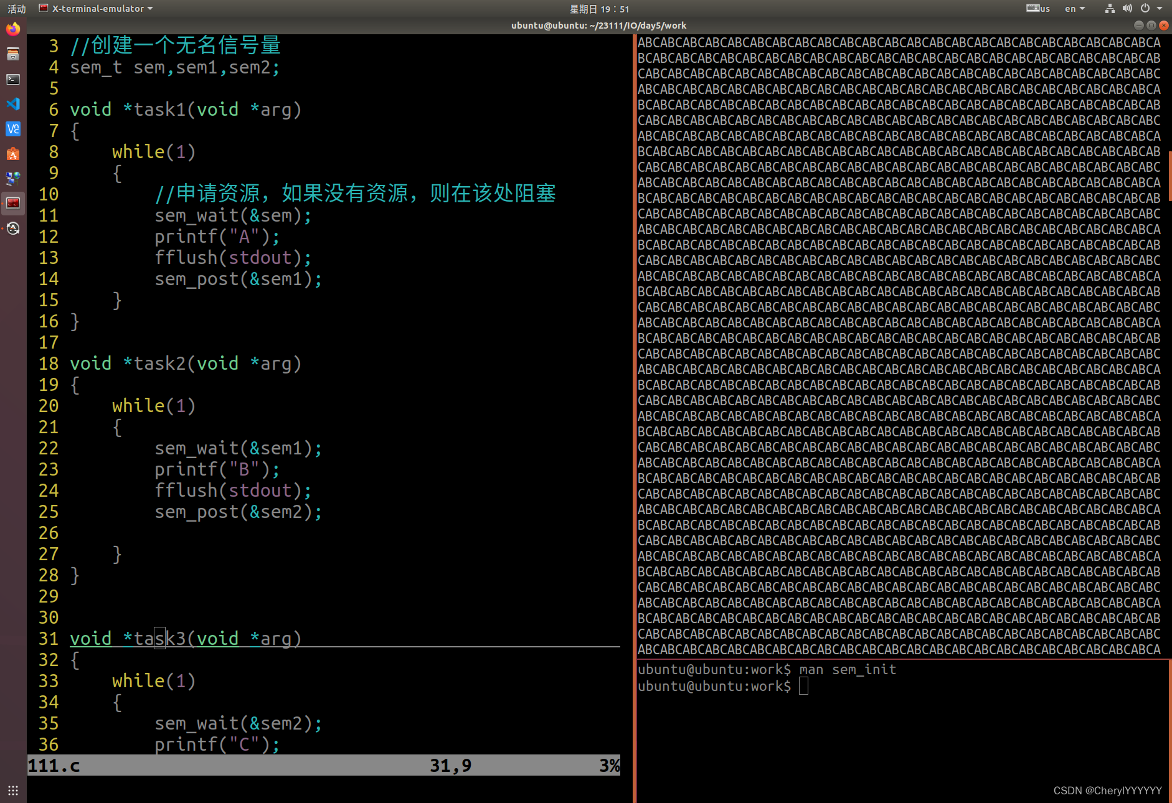Click the 'void *task2(void *arg)' declaration
1172x803 pixels.
[186, 364]
